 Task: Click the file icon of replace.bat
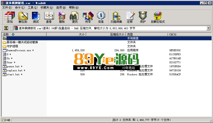tap(5, 70)
